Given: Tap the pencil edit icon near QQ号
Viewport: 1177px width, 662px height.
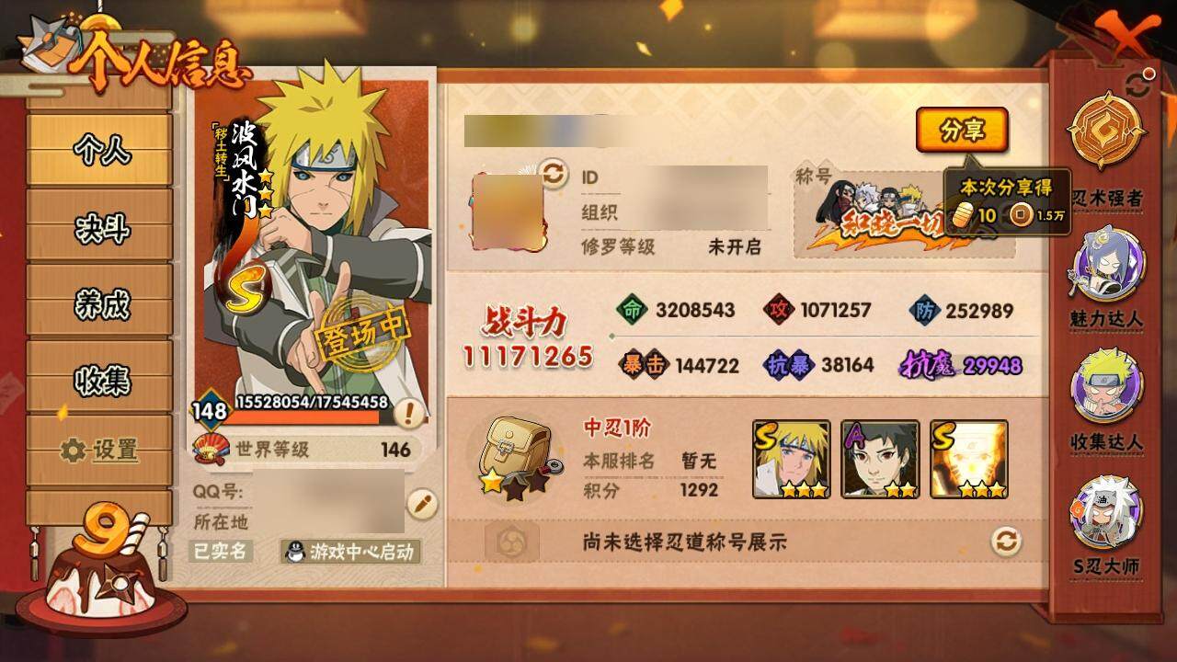Looking at the screenshot, I should 421,504.
